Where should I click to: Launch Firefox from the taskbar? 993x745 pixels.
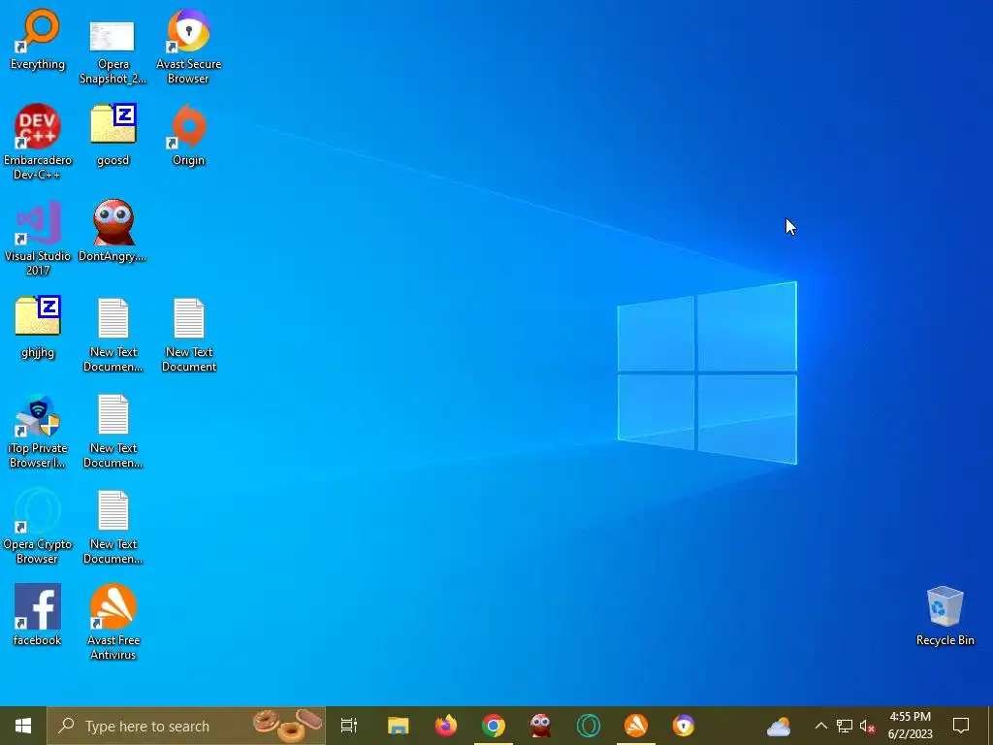[x=446, y=726]
